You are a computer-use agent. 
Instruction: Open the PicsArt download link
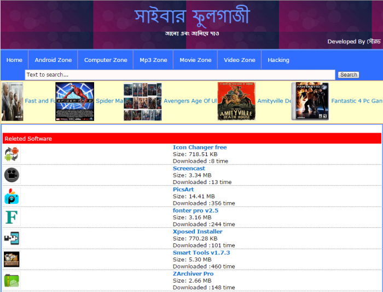coord(183,190)
